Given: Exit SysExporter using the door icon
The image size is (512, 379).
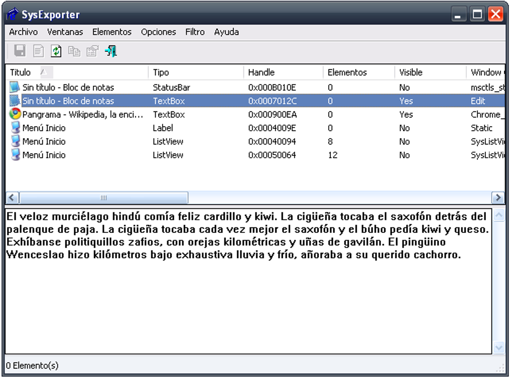Looking at the screenshot, I should pyautogui.click(x=111, y=51).
